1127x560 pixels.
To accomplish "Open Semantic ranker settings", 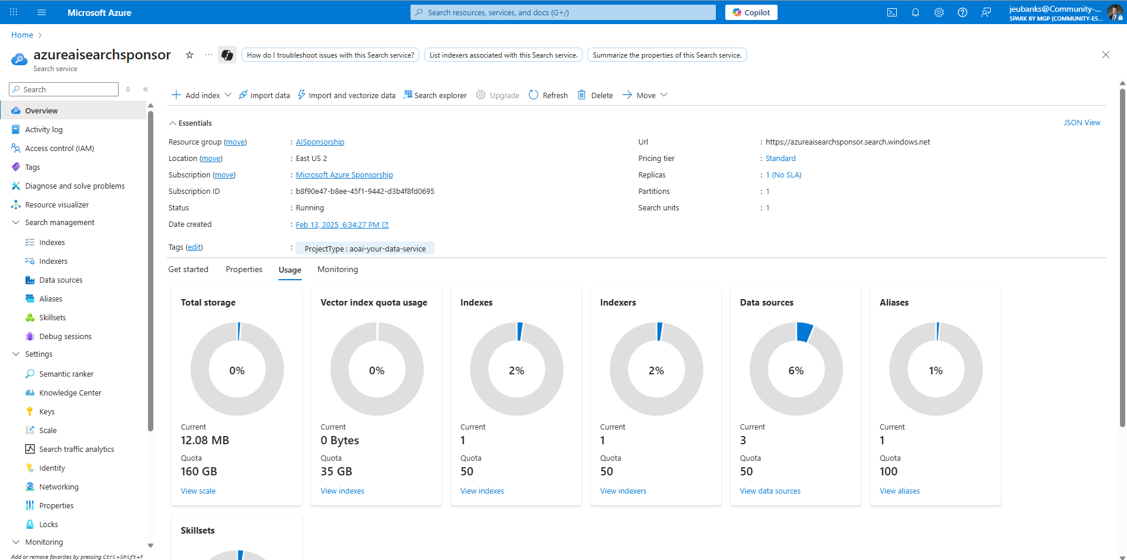I will 66,374.
